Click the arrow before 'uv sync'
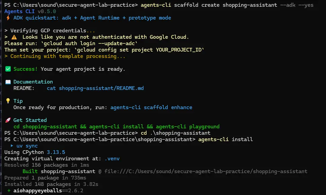Screen dimensions: 326x195 click(x=12, y=146)
